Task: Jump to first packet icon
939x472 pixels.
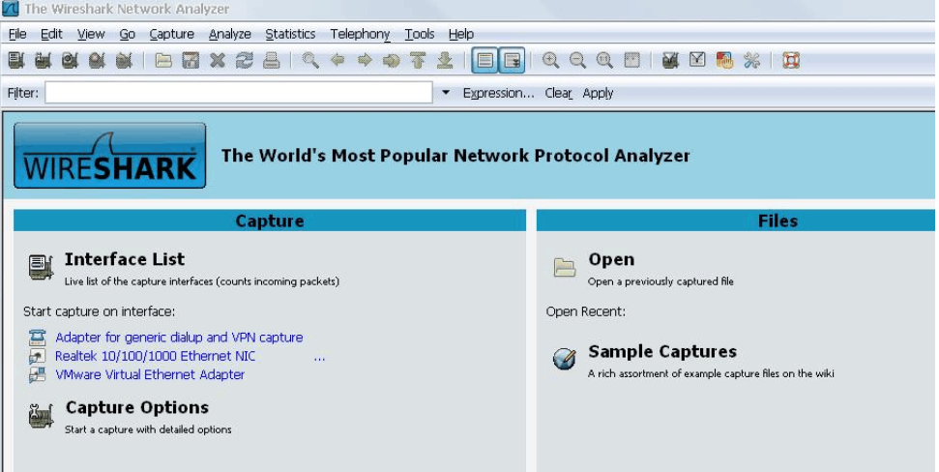Action: click(418, 61)
